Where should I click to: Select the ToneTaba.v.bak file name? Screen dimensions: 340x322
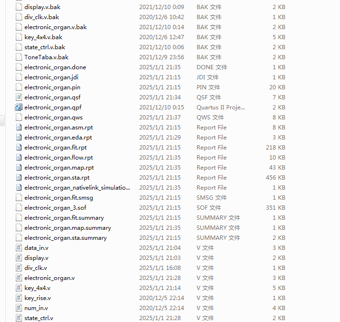(x=46, y=57)
